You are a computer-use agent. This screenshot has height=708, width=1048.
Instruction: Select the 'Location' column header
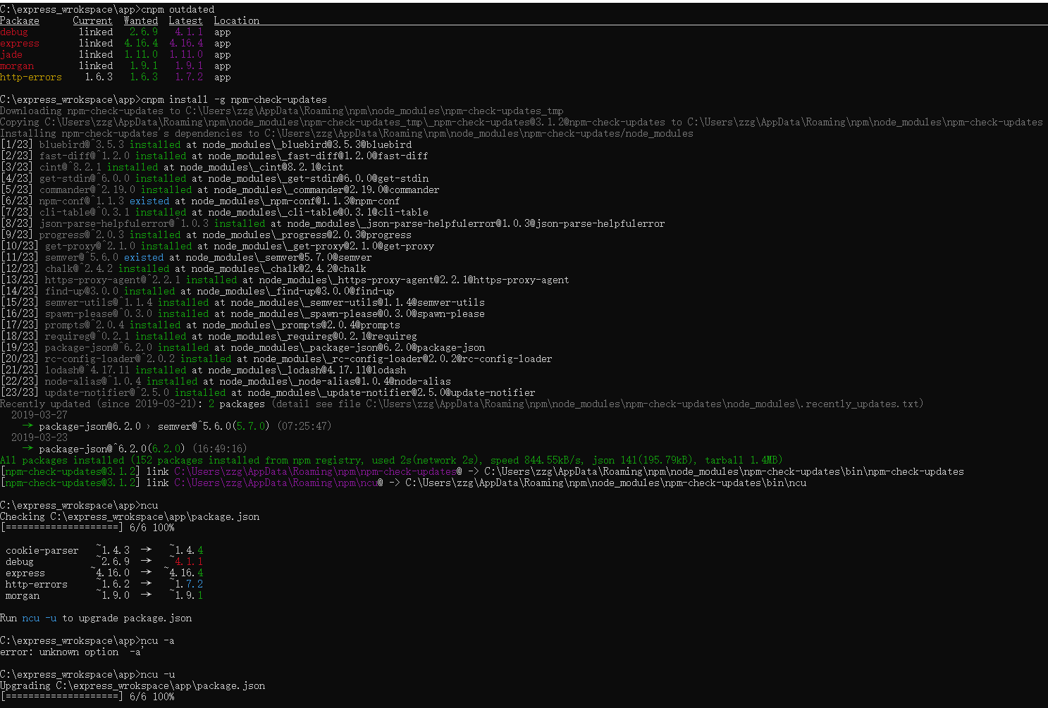[237, 20]
